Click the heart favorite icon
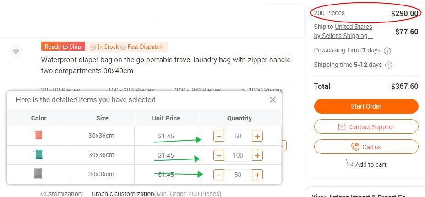The width and height of the screenshot is (425, 197). (x=16, y=51)
